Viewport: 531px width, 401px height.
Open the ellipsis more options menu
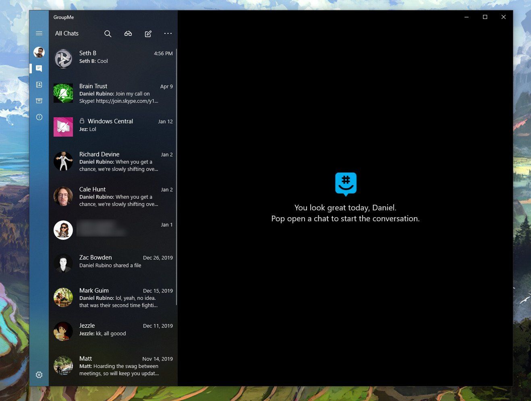(x=168, y=33)
